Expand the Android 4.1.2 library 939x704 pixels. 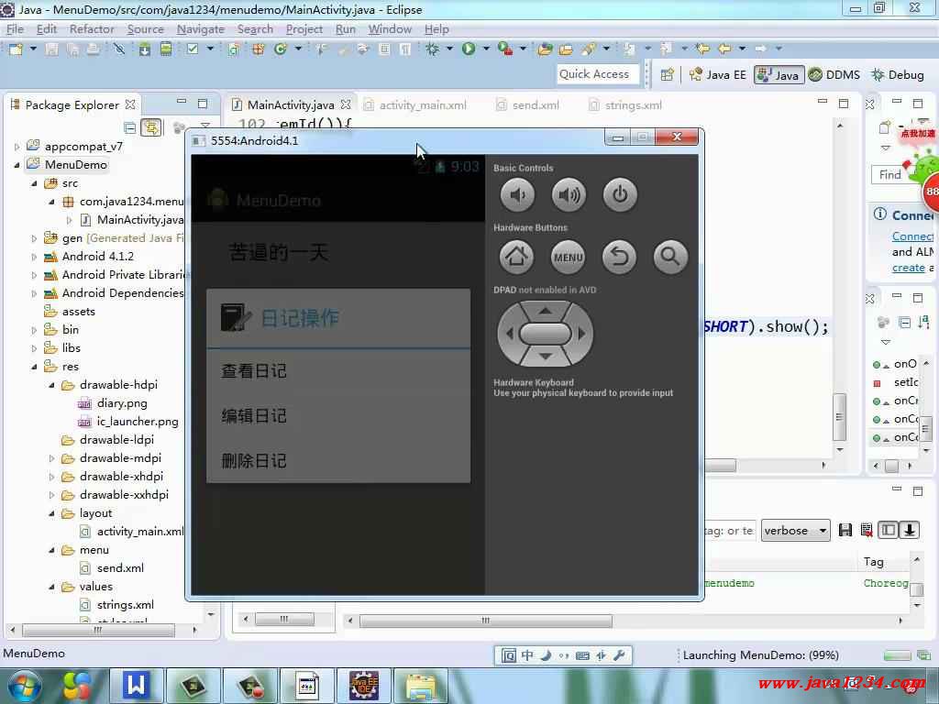[x=34, y=257]
